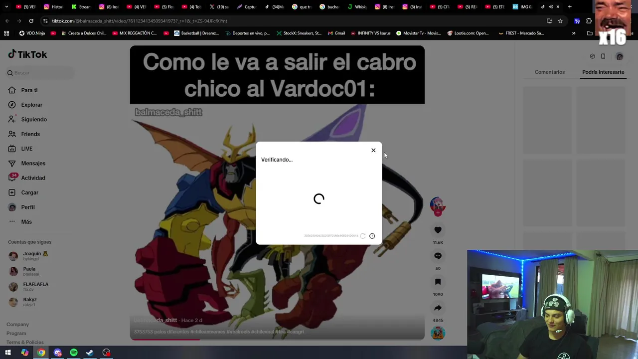Screen dimensions: 638x359
Task: Go to Para ti feed
Action: pos(29,90)
